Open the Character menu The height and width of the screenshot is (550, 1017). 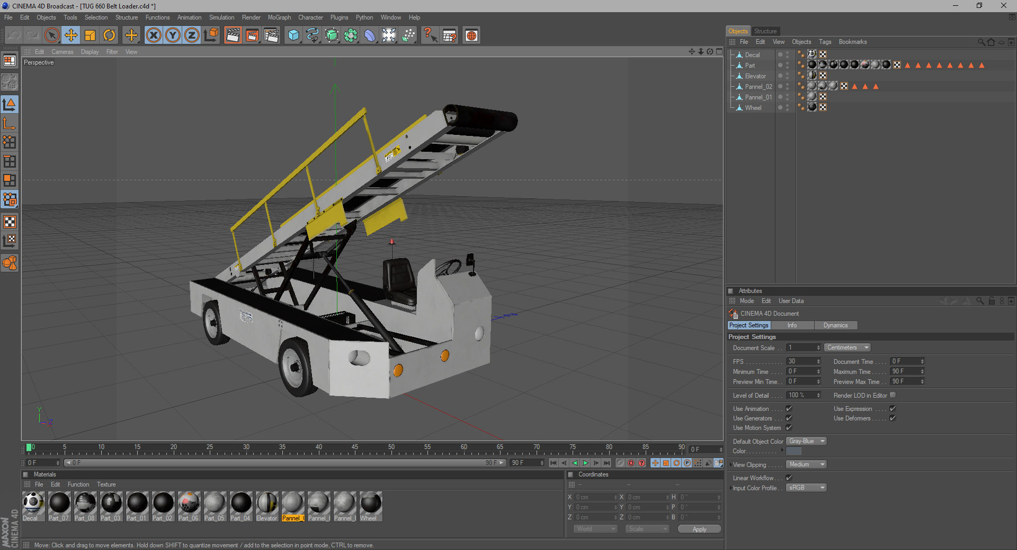310,17
